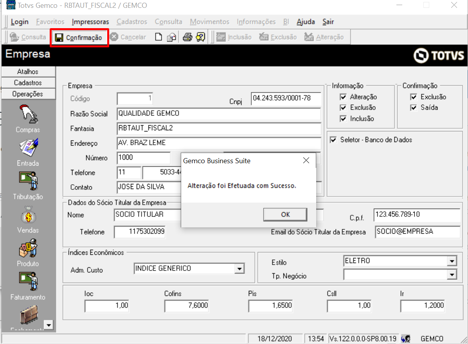Open the Consulta menu in menu bar
Screen dimensions: 468x344
click(168, 22)
